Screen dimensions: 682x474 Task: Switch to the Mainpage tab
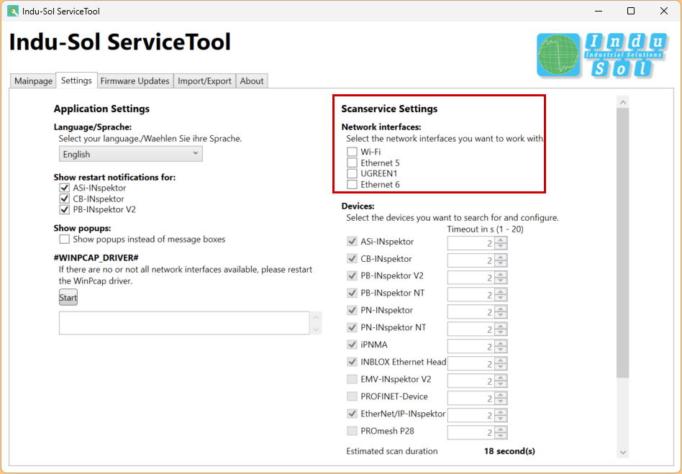coord(33,81)
